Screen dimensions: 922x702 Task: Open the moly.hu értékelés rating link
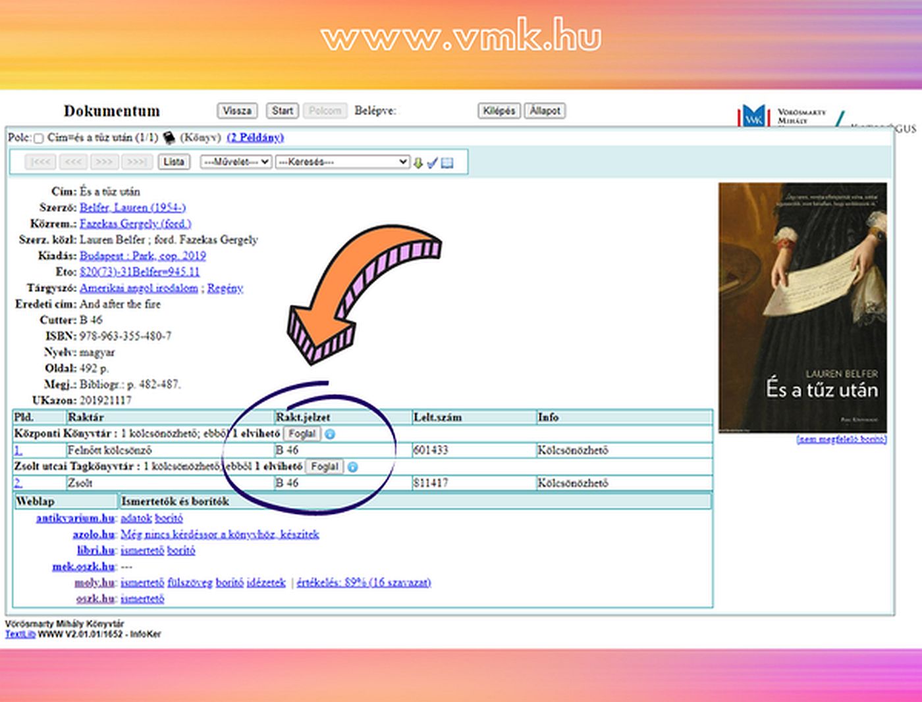pyautogui.click(x=364, y=582)
